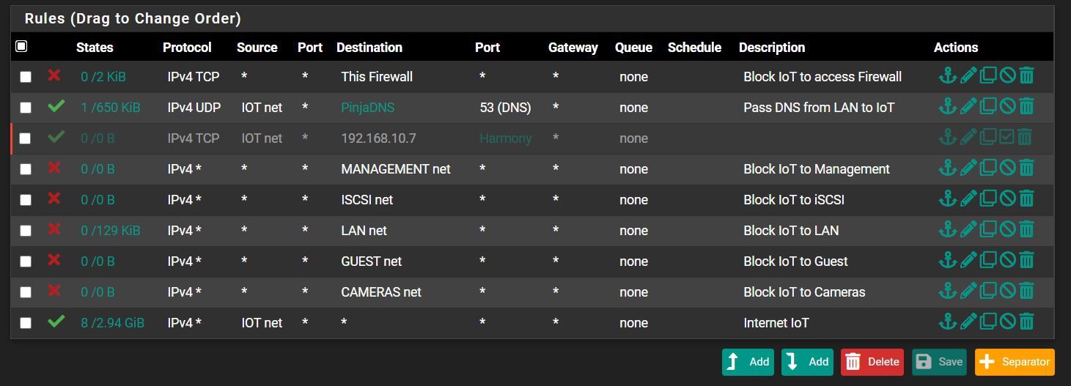Open the PinjaDNS alias link
1071x386 pixels.
[x=367, y=108]
